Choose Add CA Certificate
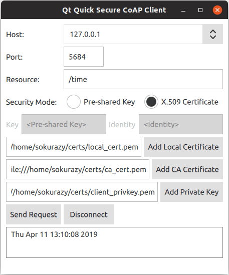Image resolution: width=229 pixels, height=275 pixels. point(187,169)
